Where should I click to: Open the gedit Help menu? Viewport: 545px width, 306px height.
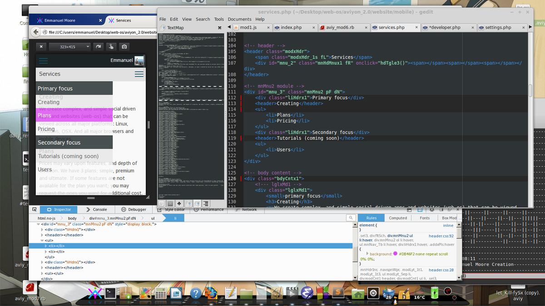(x=260, y=19)
